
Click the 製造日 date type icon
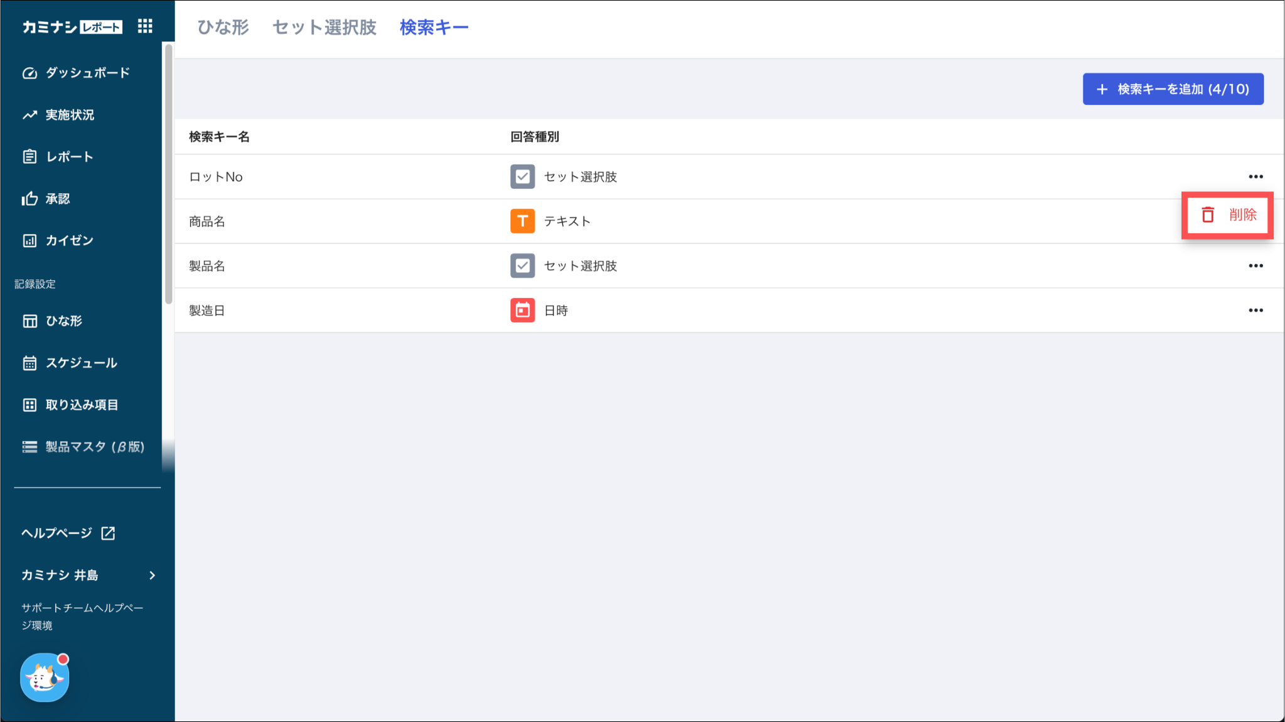coord(522,311)
